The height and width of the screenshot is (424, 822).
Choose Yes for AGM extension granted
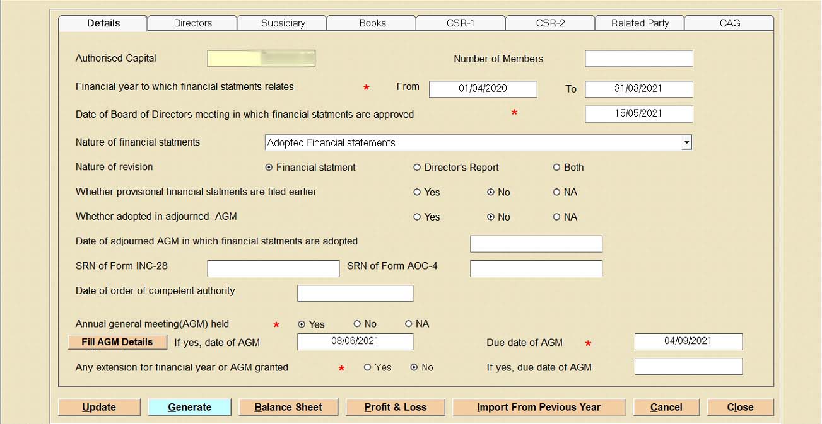pyautogui.click(x=367, y=367)
